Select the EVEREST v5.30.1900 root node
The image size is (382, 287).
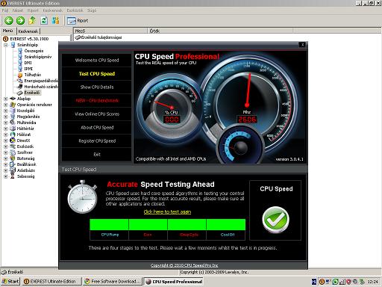29,39
